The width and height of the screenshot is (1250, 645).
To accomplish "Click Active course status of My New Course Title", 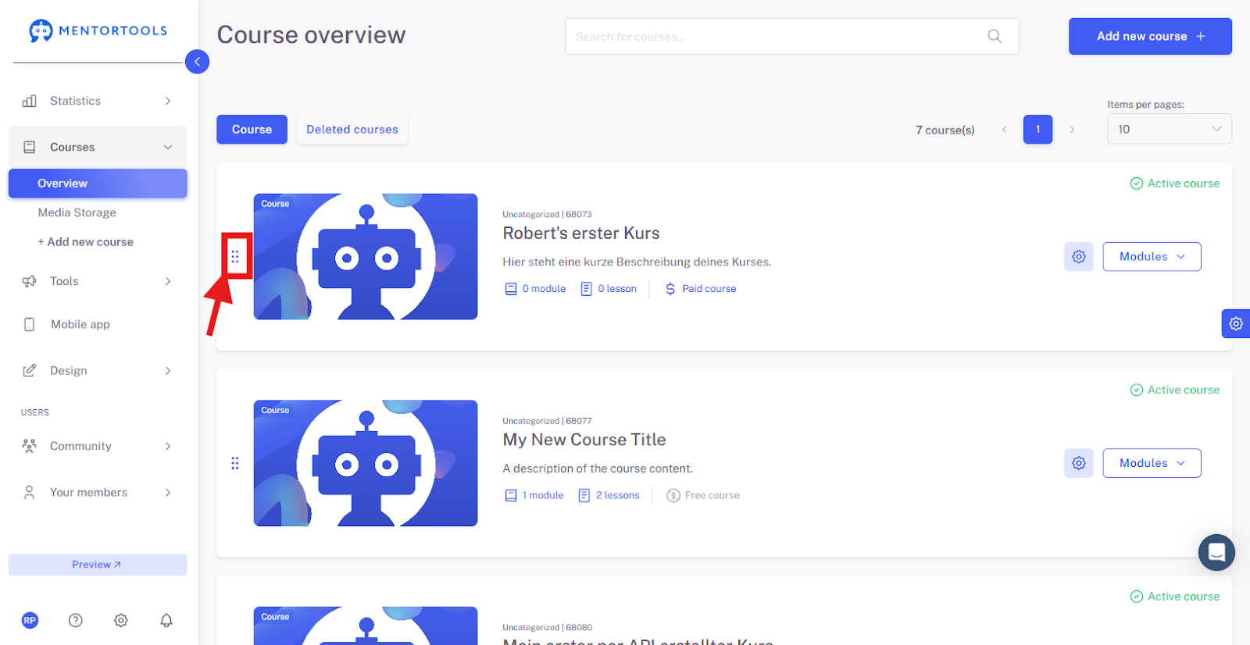I will point(1175,390).
